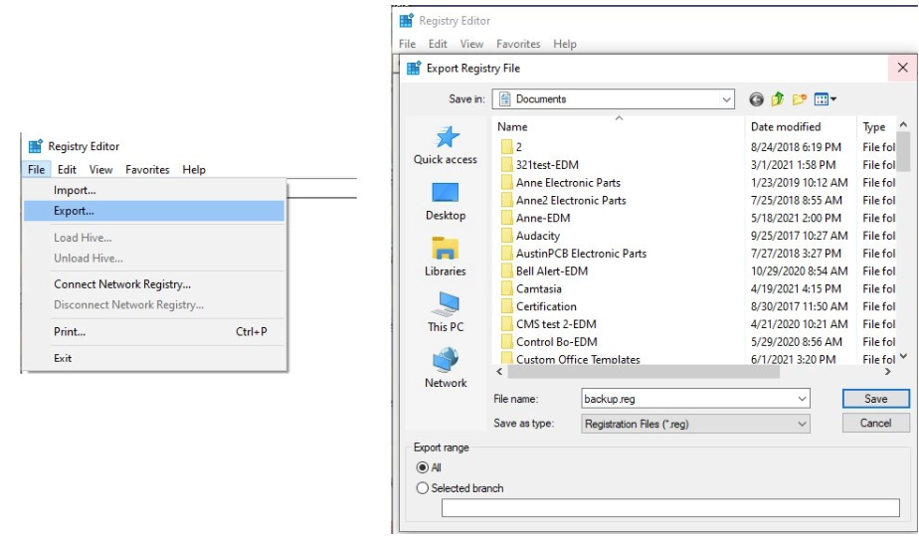The height and width of the screenshot is (537, 919).
Task: Click Import... in the File menu
Action: click(75, 190)
